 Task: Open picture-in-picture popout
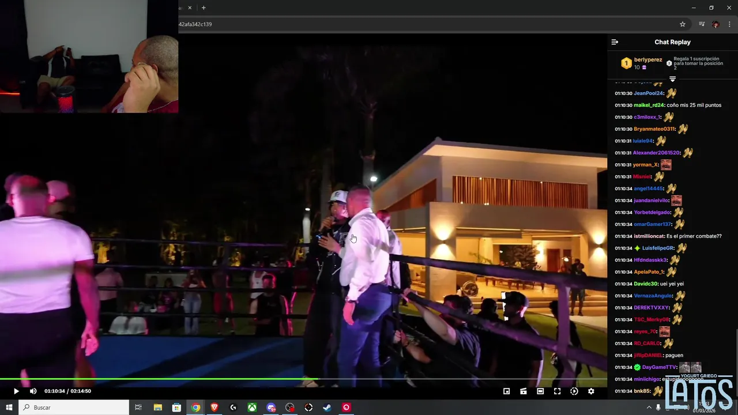tap(506, 391)
